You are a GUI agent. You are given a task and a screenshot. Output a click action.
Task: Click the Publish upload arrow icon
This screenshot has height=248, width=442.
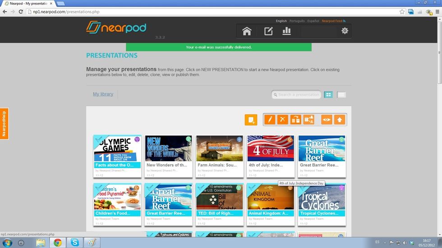[x=339, y=120]
